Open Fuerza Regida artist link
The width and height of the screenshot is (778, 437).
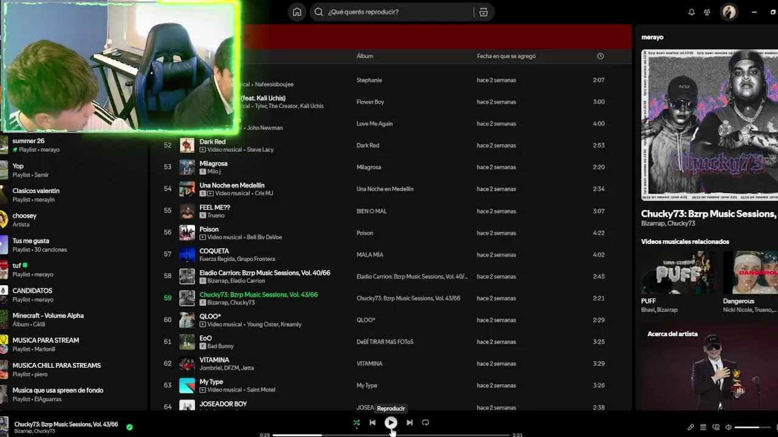(x=217, y=259)
